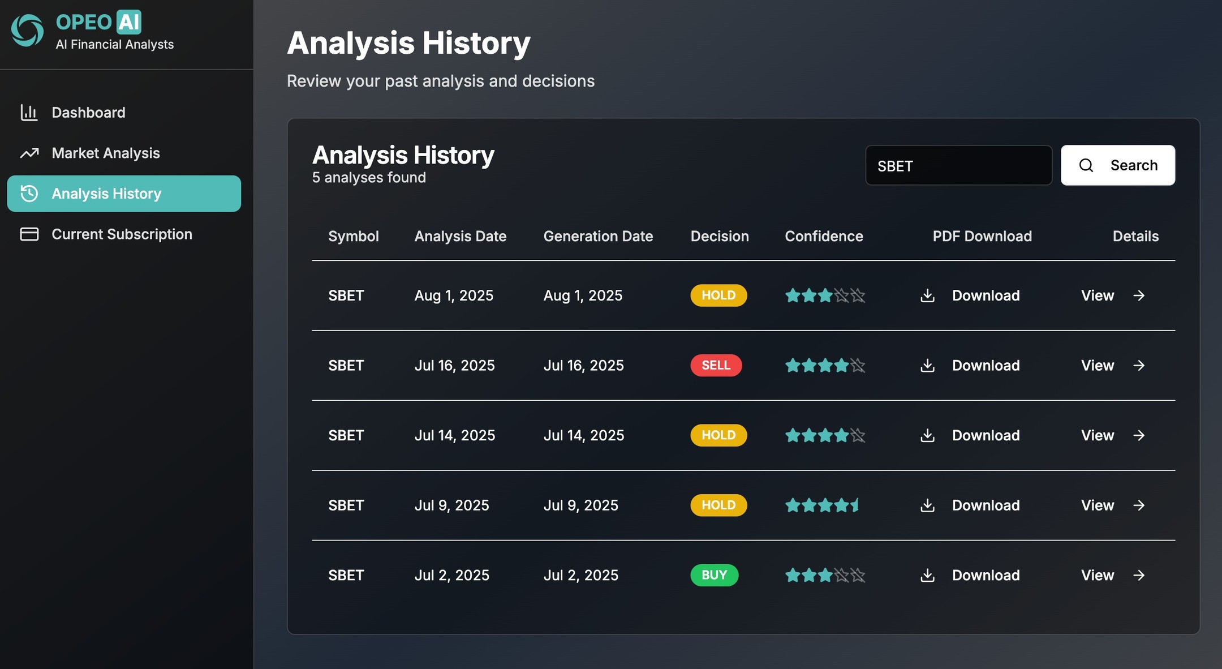Click the download icon in Jul 9, 2025 row
The height and width of the screenshot is (669, 1222).
(927, 505)
